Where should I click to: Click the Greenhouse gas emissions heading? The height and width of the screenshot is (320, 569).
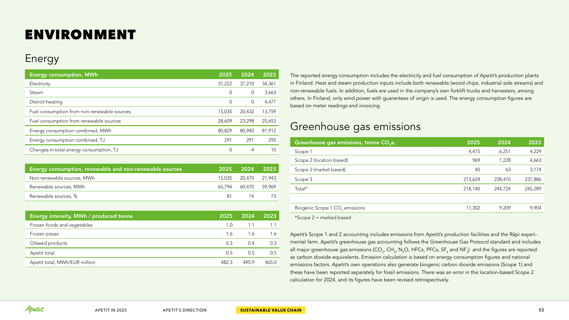[x=355, y=126]
